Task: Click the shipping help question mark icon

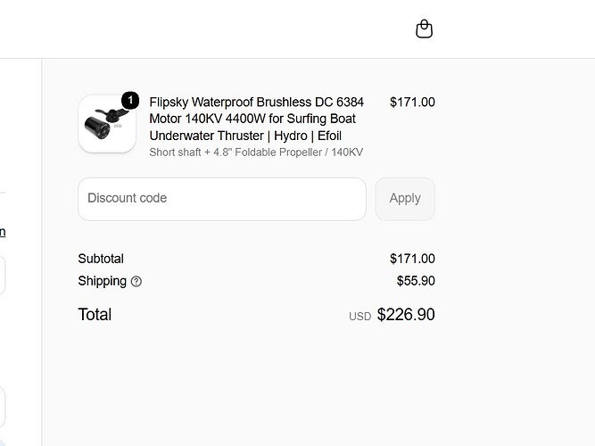Action: tap(136, 281)
